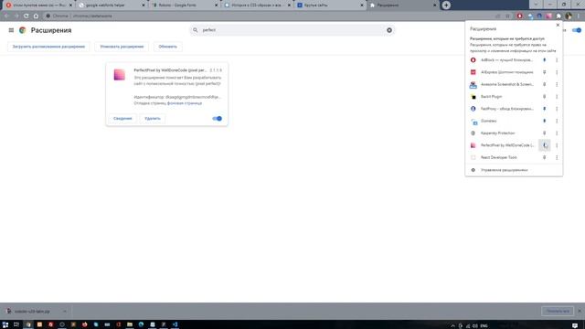Open downloaded file in downloads bar
Image resolution: width=585 pixels, height=329 pixels.
(32, 311)
